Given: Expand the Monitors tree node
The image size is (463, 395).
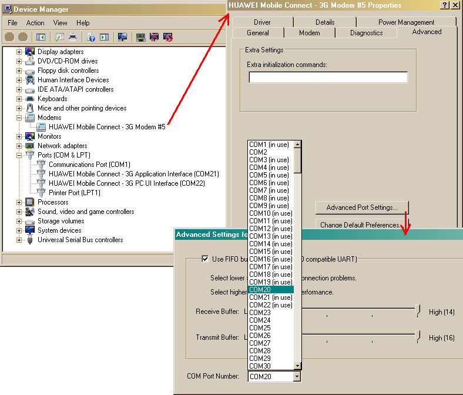Looking at the screenshot, I should point(19,136).
